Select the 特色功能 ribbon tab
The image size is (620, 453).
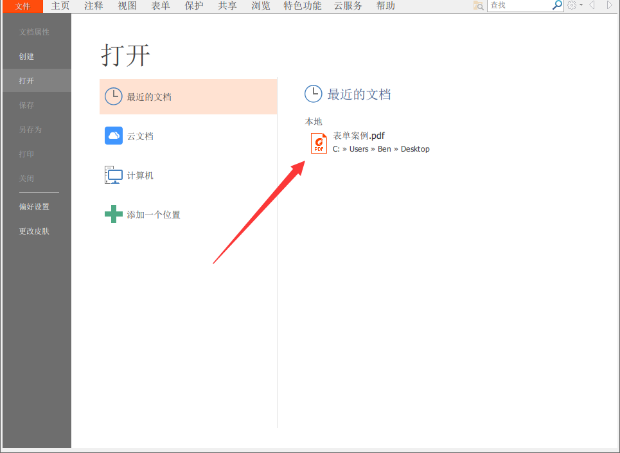point(302,5)
